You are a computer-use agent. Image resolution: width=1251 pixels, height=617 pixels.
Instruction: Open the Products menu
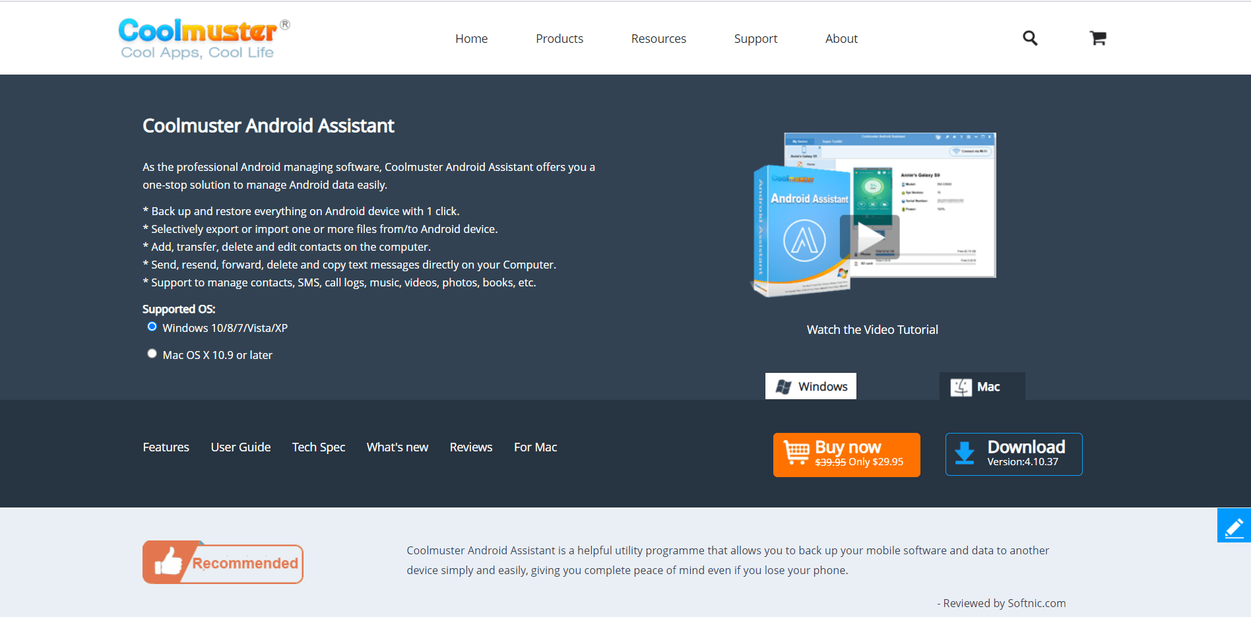click(x=560, y=39)
